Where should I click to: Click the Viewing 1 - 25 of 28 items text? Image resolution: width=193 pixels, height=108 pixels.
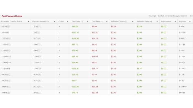tap(168, 16)
